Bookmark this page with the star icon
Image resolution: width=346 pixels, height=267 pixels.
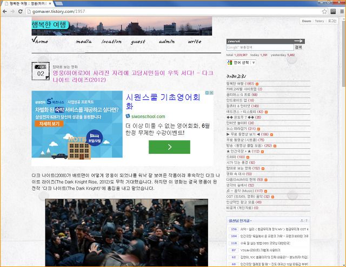[324, 11]
